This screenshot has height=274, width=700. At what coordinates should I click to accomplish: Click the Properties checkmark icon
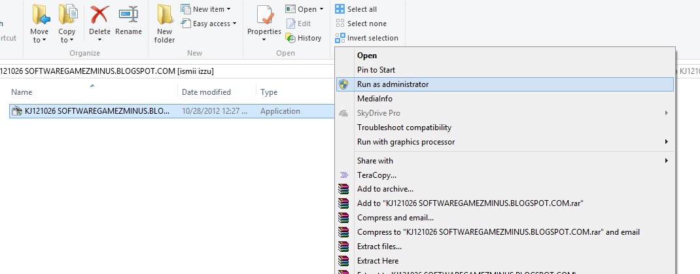[x=265, y=15]
